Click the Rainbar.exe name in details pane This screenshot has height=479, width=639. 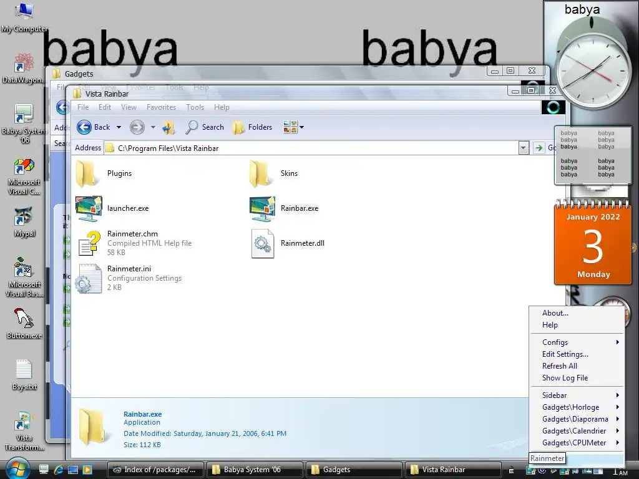click(143, 414)
